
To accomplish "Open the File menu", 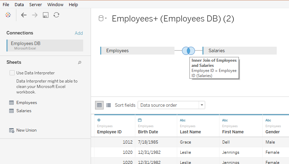I will click(x=6, y=5).
